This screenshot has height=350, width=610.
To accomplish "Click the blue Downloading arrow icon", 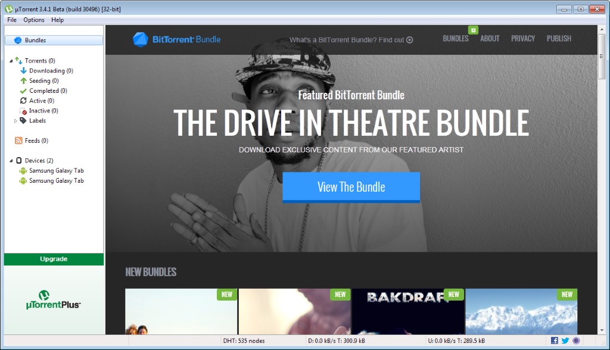I will tap(23, 70).
